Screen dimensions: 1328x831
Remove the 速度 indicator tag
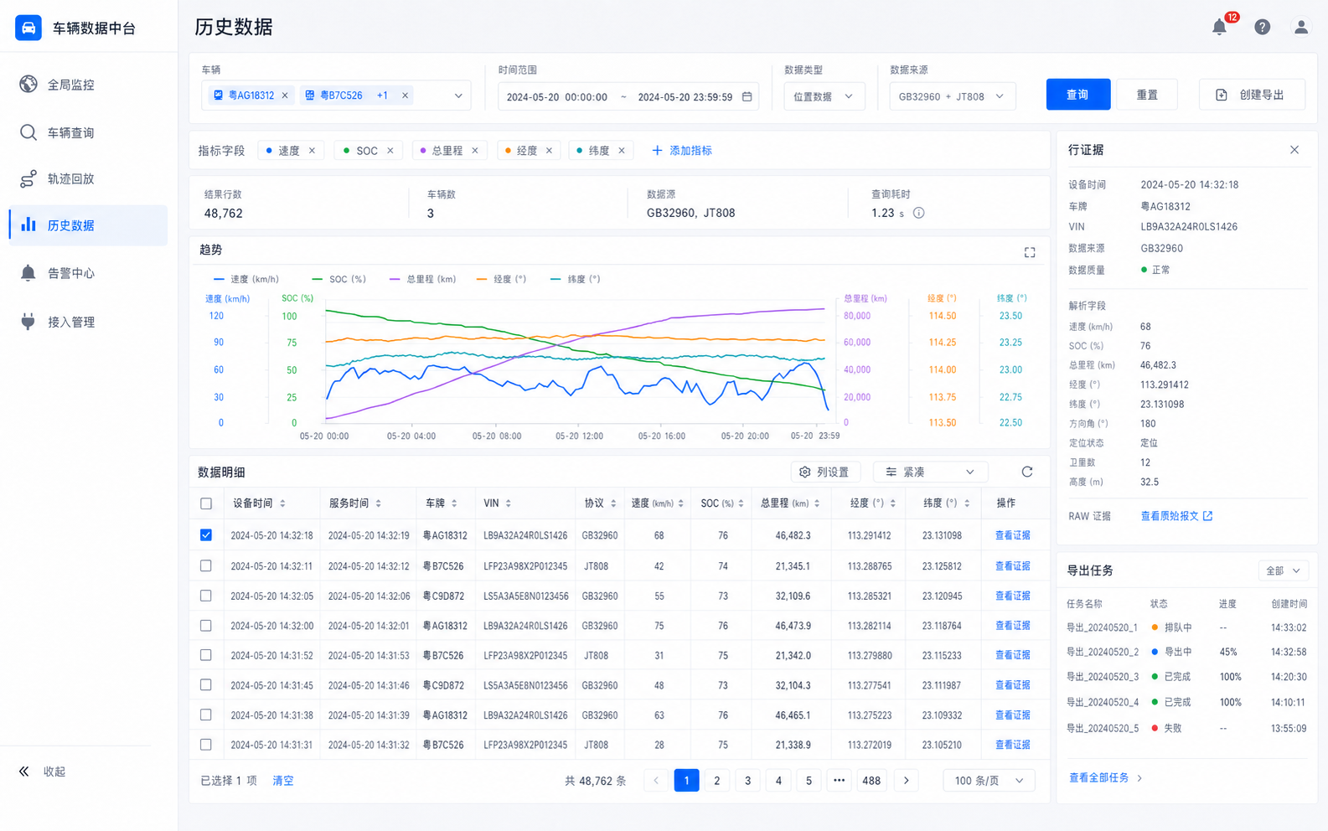click(x=312, y=151)
